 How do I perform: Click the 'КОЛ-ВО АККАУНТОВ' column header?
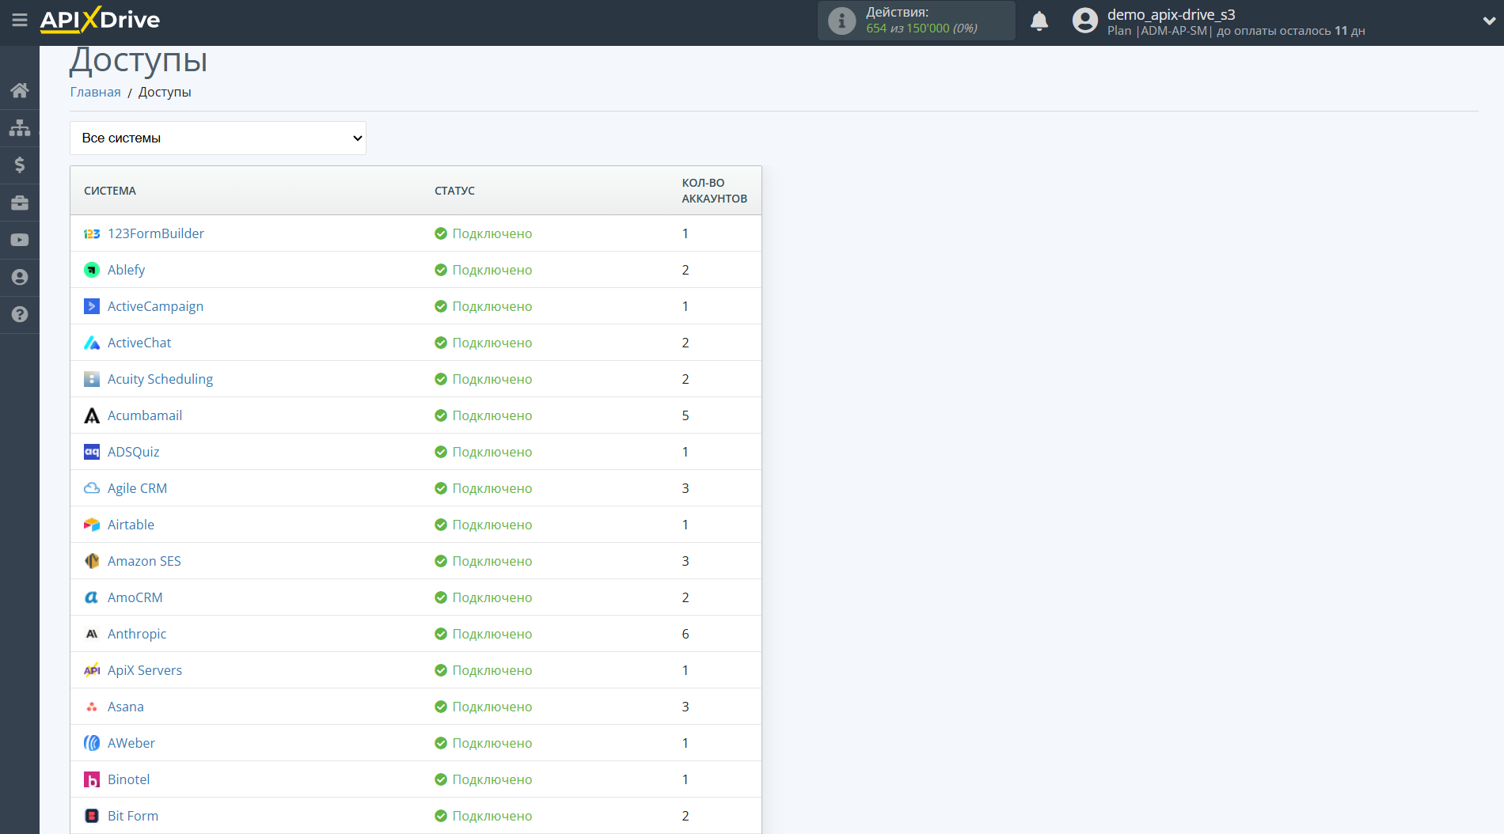coord(714,191)
